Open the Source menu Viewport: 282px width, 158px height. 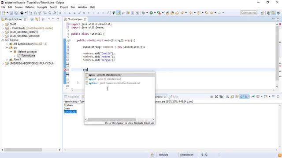(19, 7)
